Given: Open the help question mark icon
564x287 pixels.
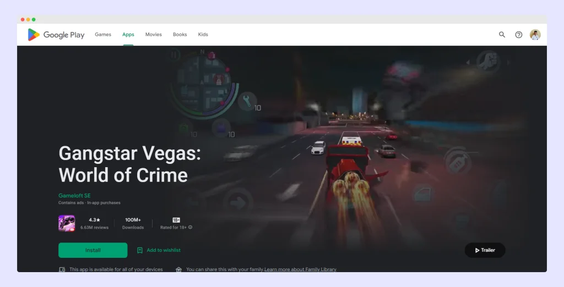Looking at the screenshot, I should [519, 35].
